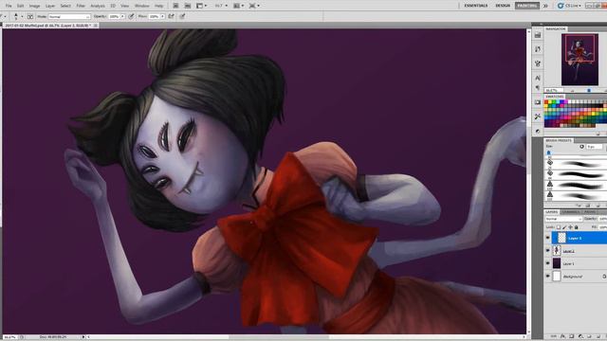Pick the white swatch in Swatches panel
Image resolution: width=607 pixels, height=341 pixels.
pos(570,101)
